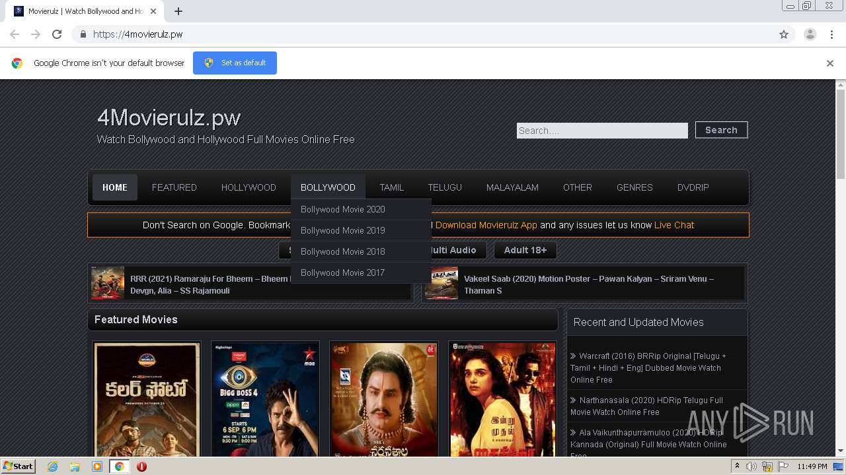Screen dimensions: 846x475
Task: Click the network tray icon
Action: tap(767, 466)
